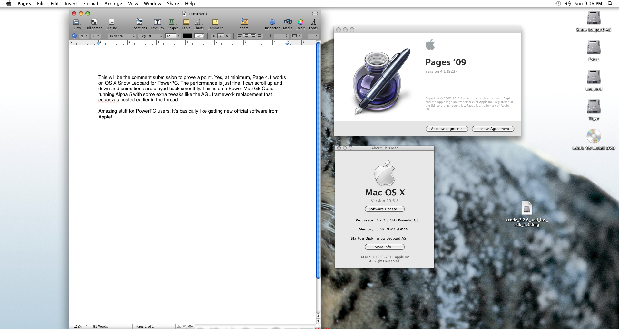The image size is (619, 329).
Task: Click the font size field showing 12
Action: point(171,36)
